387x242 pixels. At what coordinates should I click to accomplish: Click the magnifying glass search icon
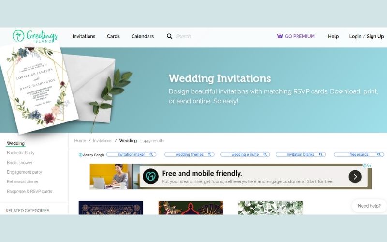tap(169, 36)
